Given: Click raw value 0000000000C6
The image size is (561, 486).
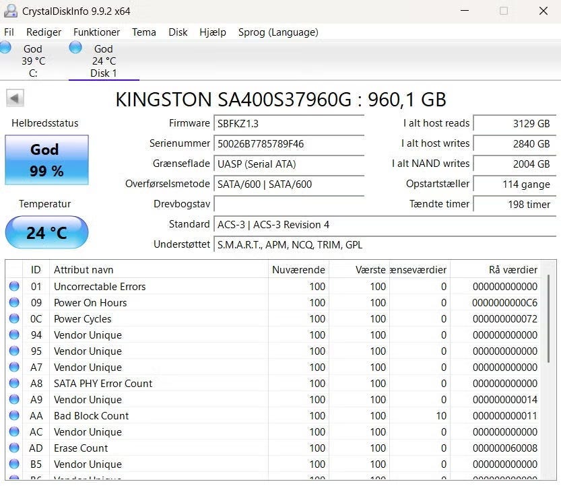Looking at the screenshot, I should (505, 302).
